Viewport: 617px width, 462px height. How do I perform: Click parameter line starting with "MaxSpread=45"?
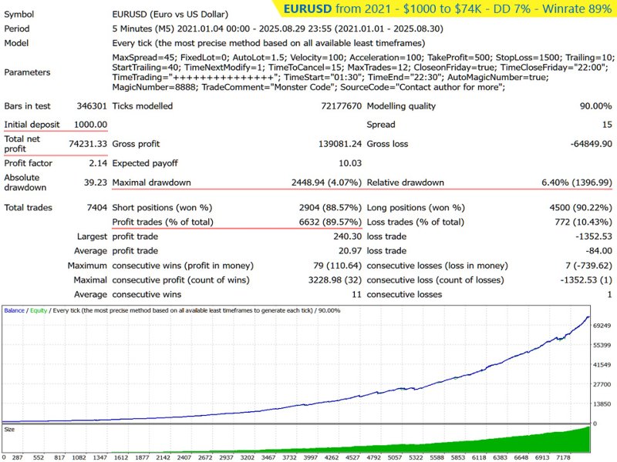pos(362,58)
